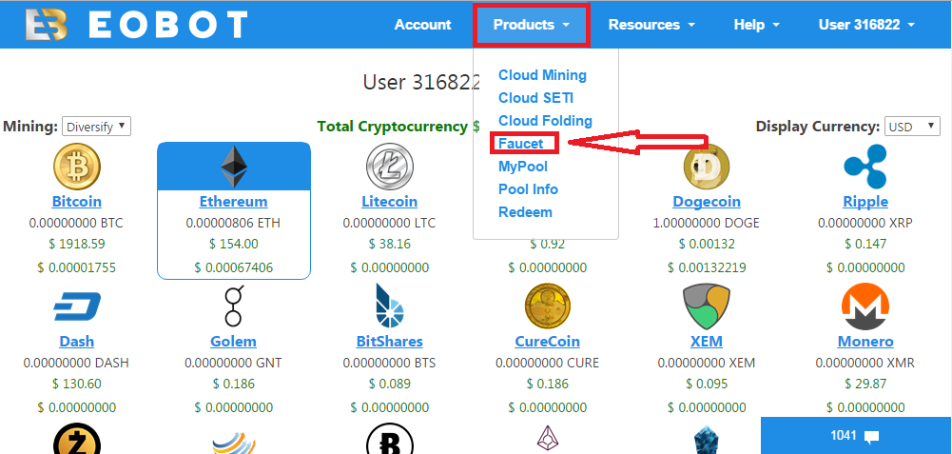Expand the Help menu
This screenshot has width=952, height=454.
[756, 25]
